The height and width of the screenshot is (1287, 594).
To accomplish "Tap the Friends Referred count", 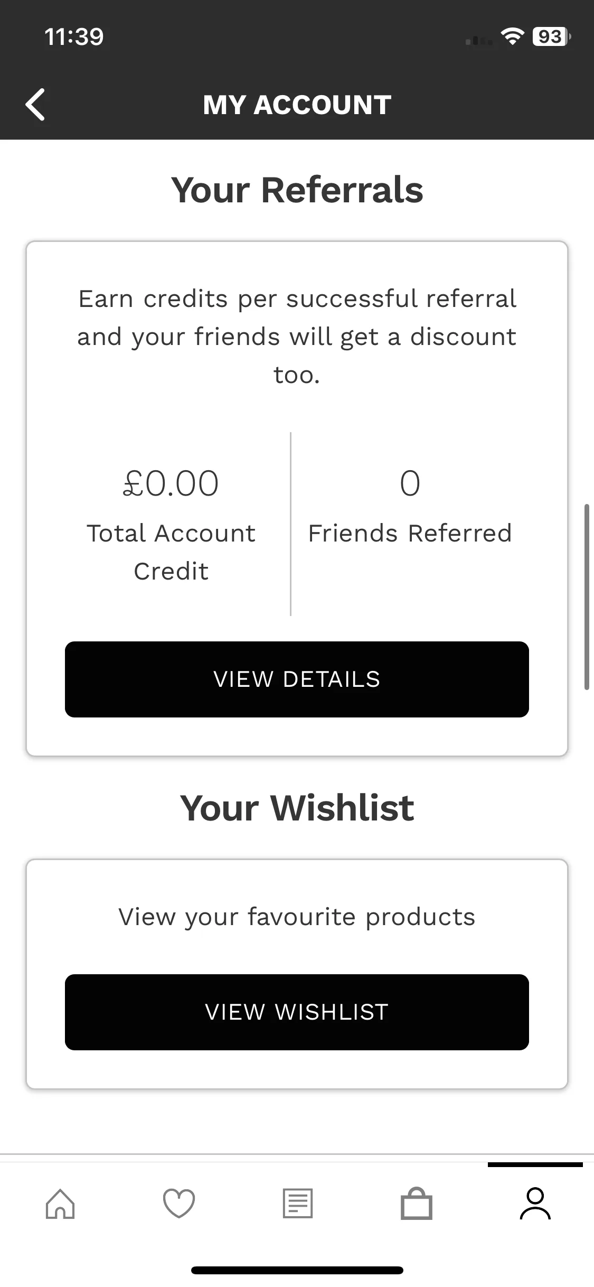I will click(410, 483).
